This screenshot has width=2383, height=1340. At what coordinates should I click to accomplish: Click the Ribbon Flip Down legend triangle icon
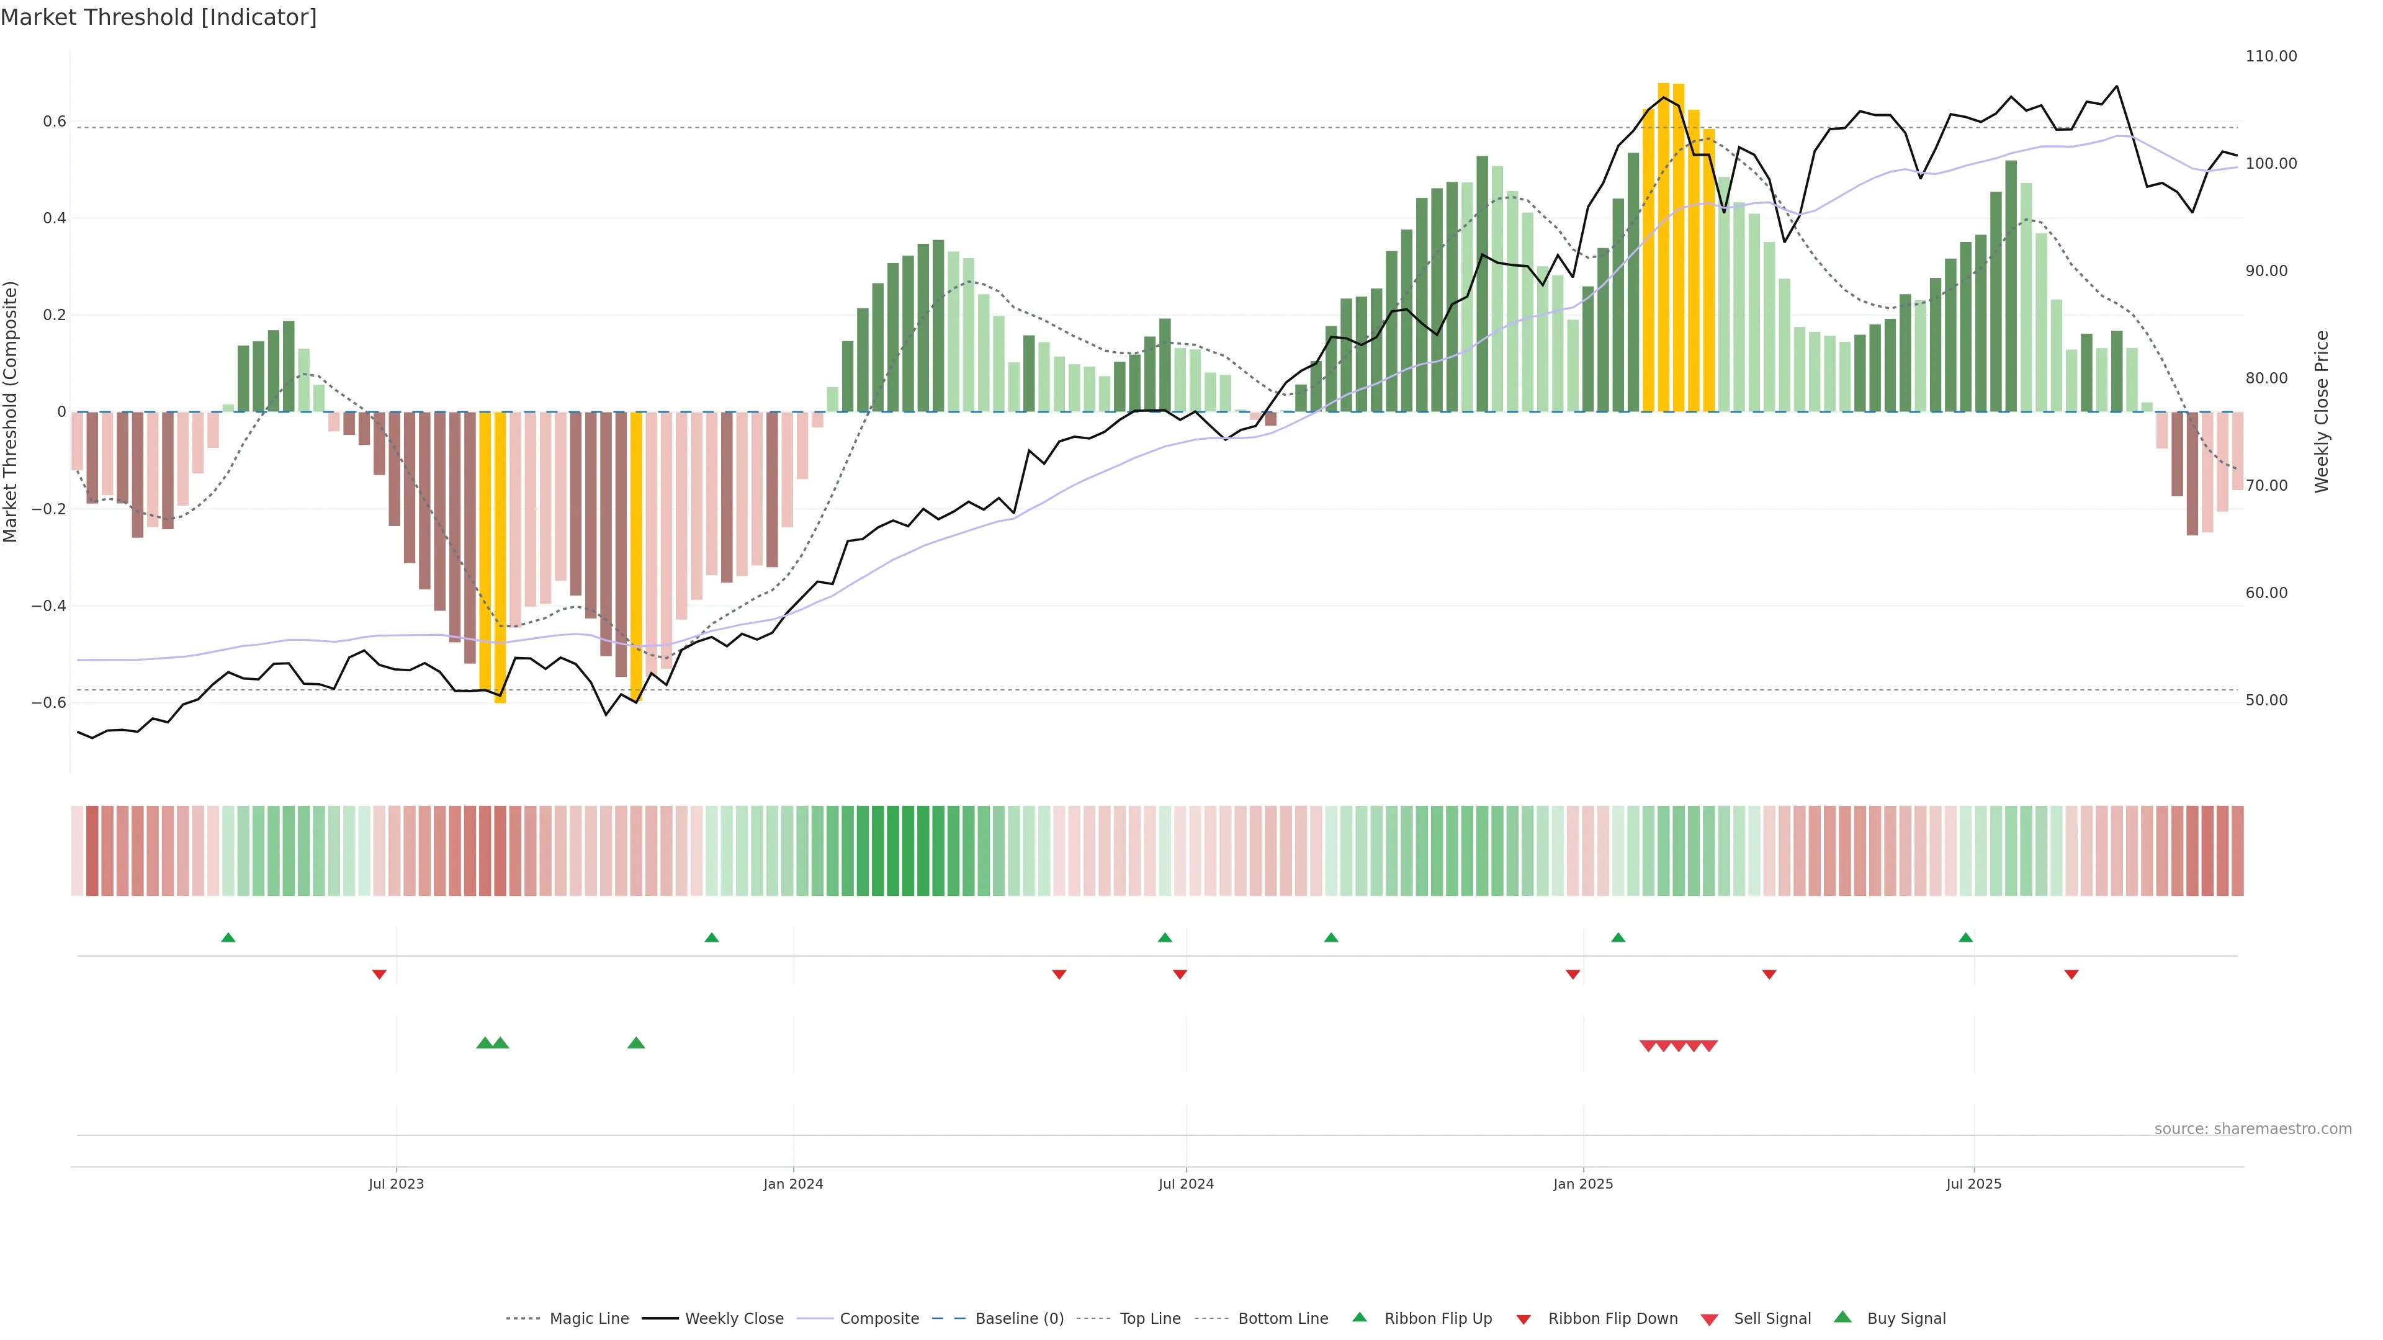1524,1319
